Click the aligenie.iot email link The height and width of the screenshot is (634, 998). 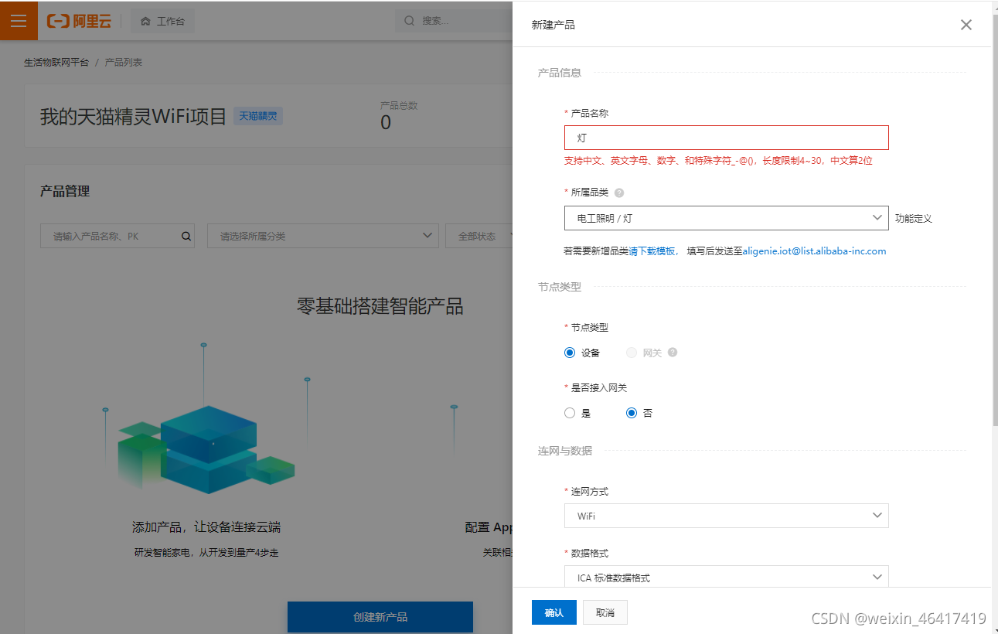(x=814, y=251)
